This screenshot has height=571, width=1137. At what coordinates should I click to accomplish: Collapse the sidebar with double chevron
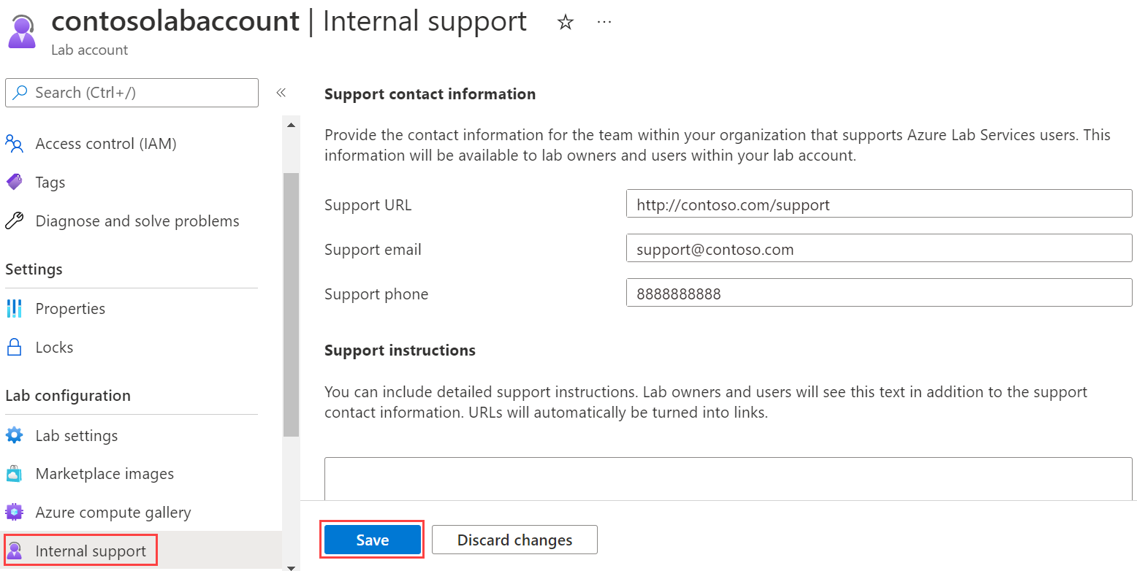(281, 93)
